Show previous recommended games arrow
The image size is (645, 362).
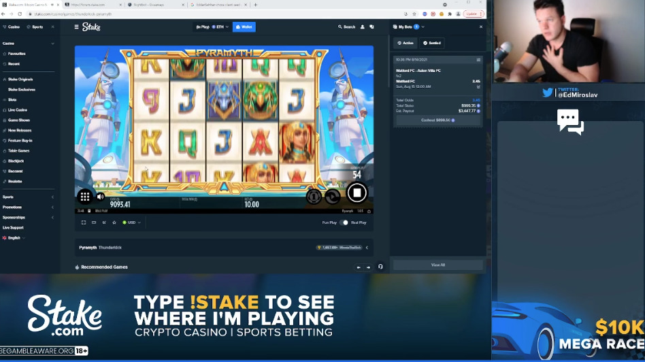click(x=359, y=267)
